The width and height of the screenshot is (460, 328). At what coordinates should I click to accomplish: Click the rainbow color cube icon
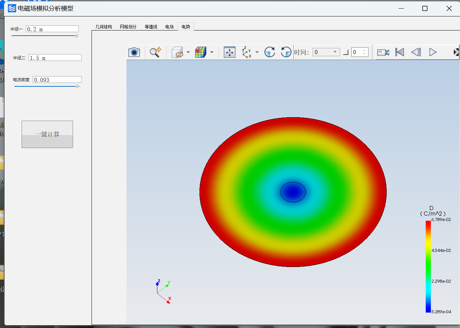[x=201, y=52]
